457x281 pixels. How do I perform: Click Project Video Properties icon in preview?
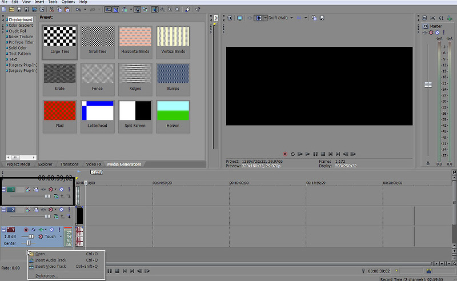230,18
